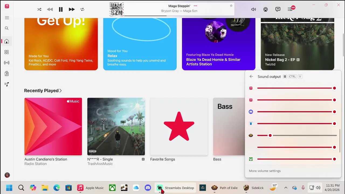Open the account profile avatar
This screenshot has width=345, height=194.
[7, 175]
